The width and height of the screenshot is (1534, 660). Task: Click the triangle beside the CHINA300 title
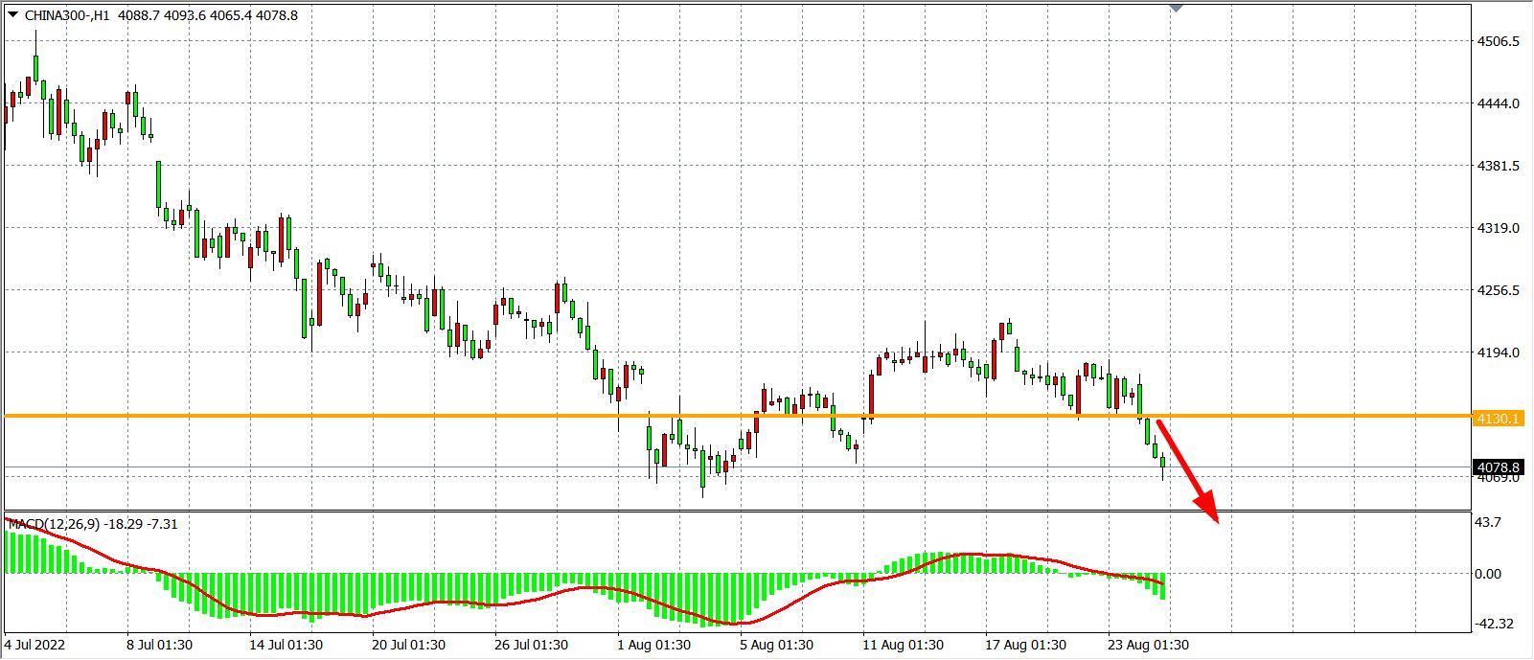pos(12,15)
